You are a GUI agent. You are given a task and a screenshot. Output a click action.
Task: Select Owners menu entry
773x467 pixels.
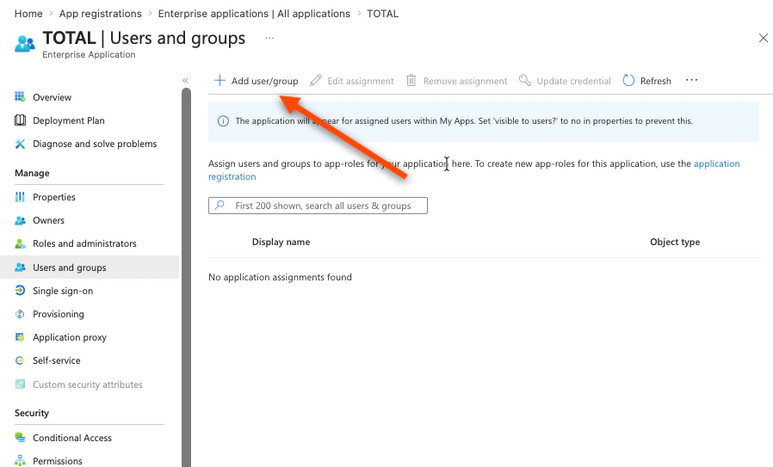click(x=48, y=220)
